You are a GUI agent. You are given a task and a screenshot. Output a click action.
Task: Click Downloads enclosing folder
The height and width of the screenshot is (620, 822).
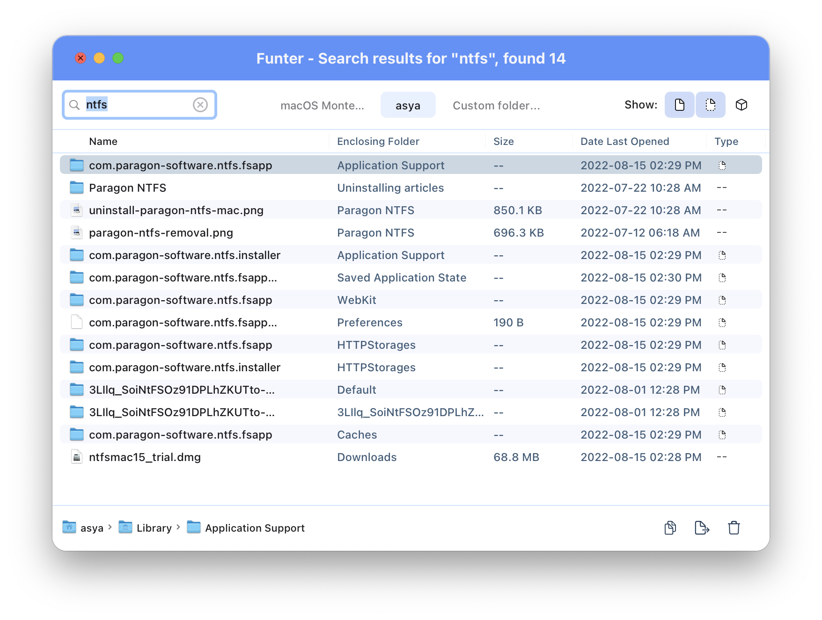tap(367, 457)
